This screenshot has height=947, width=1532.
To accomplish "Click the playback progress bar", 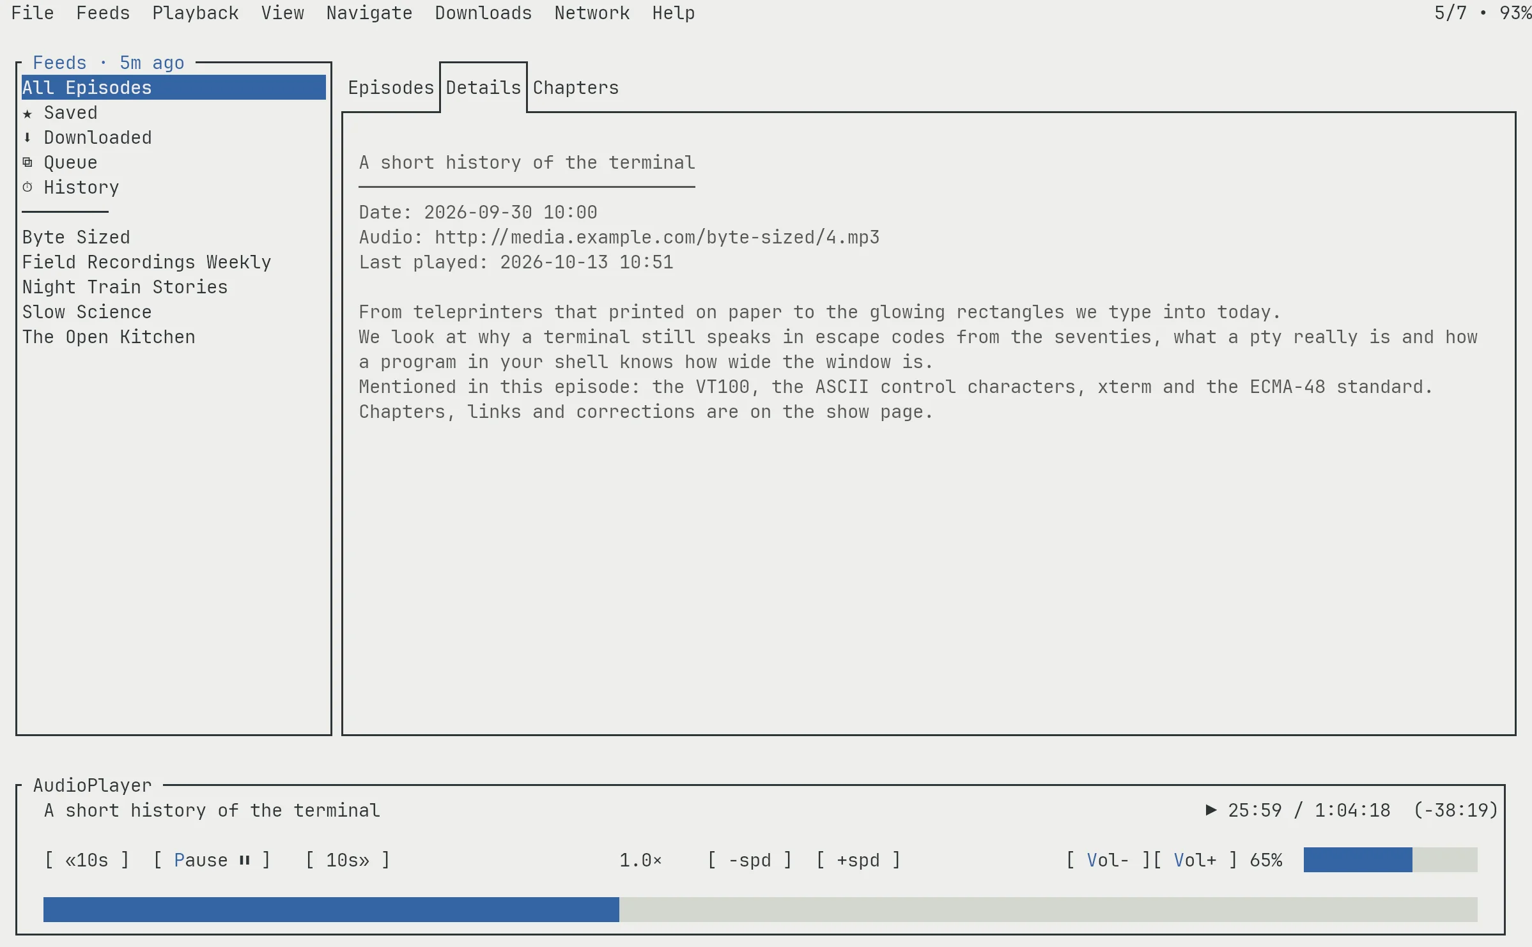I will tap(761, 909).
